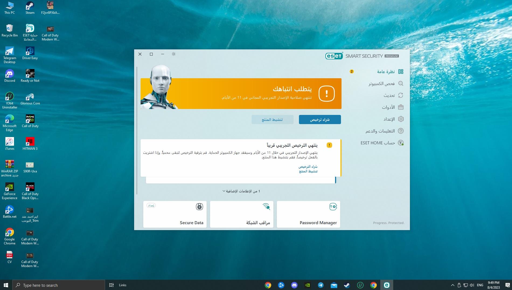The image size is (512, 290).
Task: Toggle ESET theme brightness icon in title bar
Action: (174, 54)
